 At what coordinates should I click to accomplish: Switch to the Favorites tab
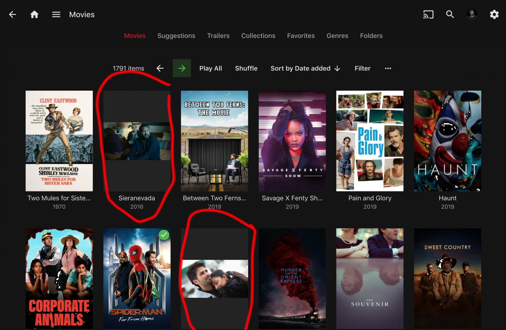(301, 36)
